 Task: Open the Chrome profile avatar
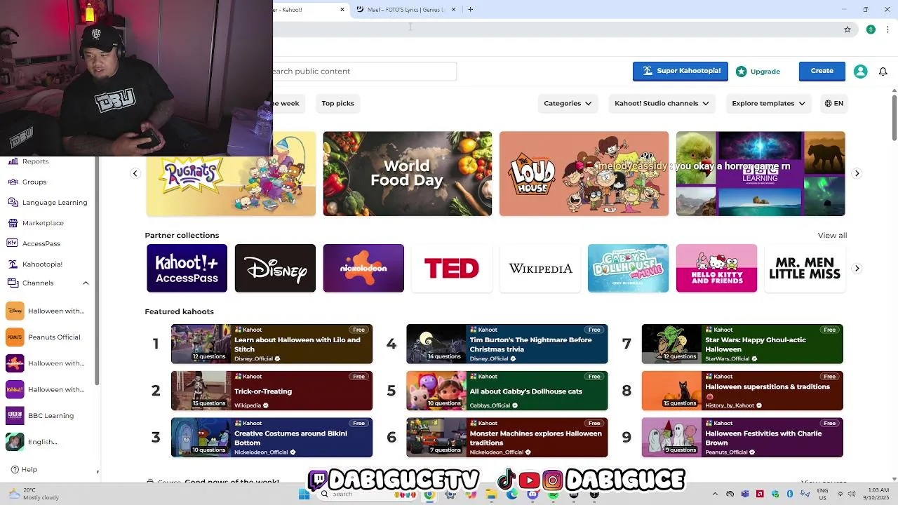871,29
